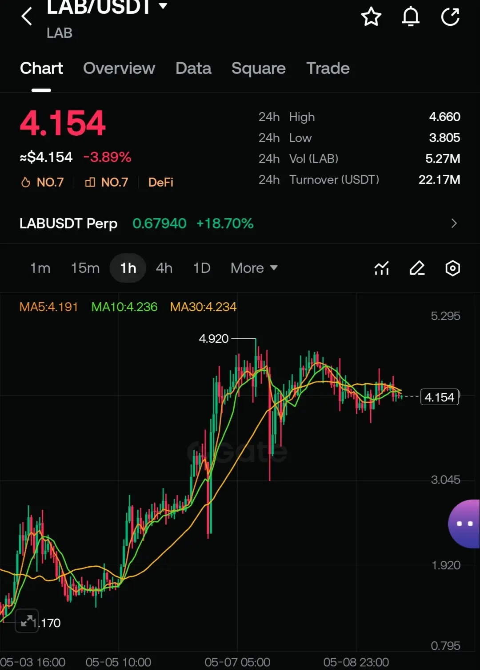Tap the 1.920 price axis label
The image size is (480, 670).
coord(446,565)
